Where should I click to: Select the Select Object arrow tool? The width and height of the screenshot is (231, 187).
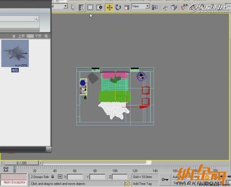73,7
